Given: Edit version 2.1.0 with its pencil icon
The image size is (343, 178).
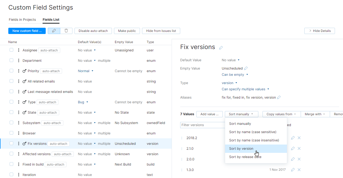Looking at the screenshot, I should click(x=293, y=148).
